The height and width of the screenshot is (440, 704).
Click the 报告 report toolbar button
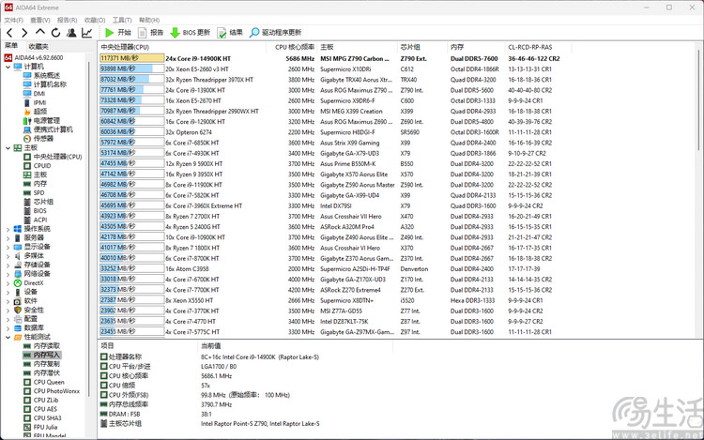[150, 33]
